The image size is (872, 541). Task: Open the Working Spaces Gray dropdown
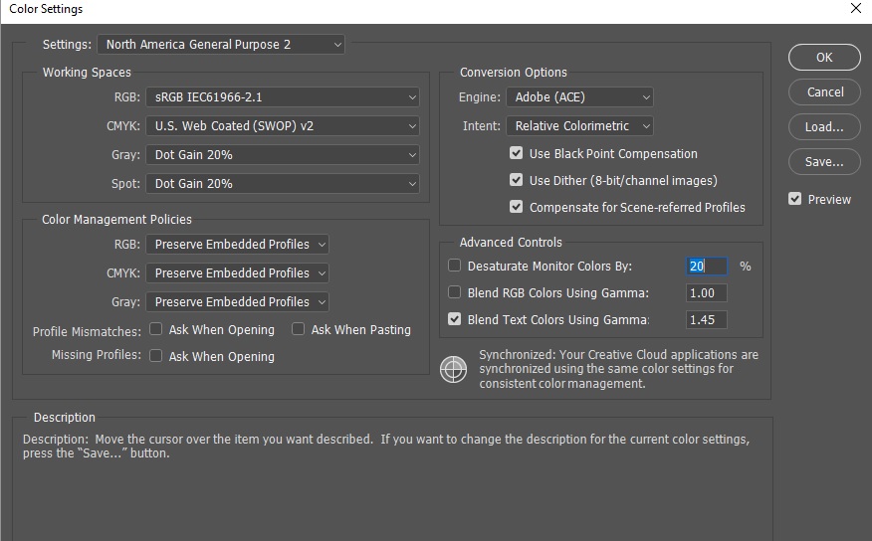click(283, 155)
